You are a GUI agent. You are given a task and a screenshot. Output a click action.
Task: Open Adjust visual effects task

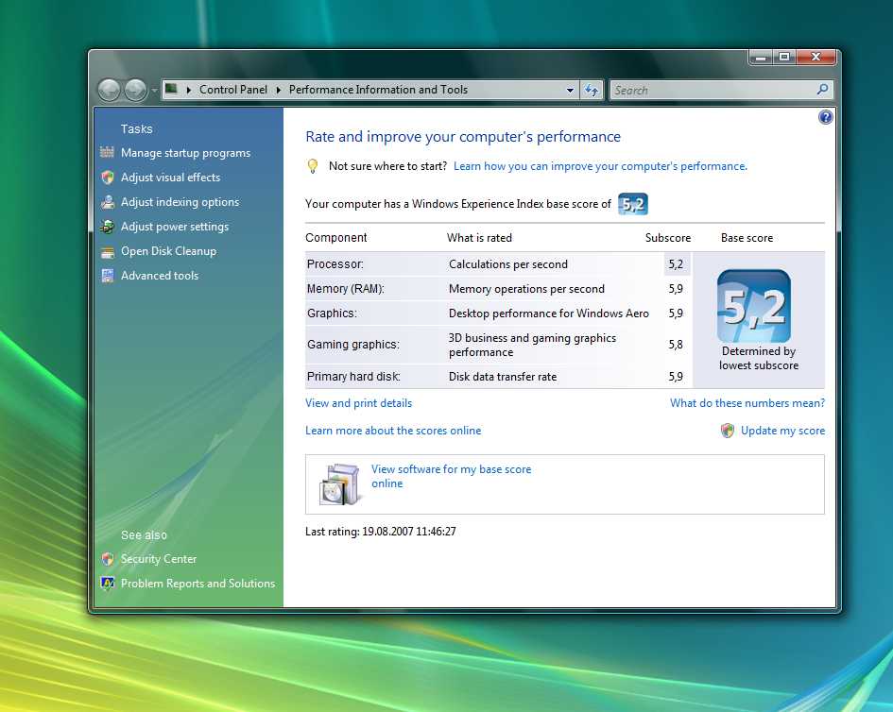[x=170, y=178]
